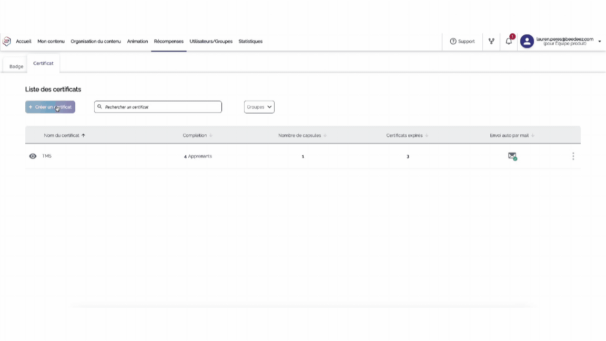This screenshot has height=341, width=606.
Task: Click the Rechercher un certificat search field
Action: point(160,107)
